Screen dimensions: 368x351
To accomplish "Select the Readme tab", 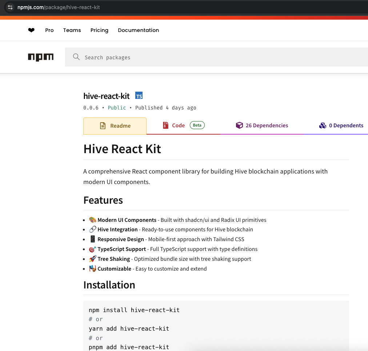I will click(x=120, y=125).
